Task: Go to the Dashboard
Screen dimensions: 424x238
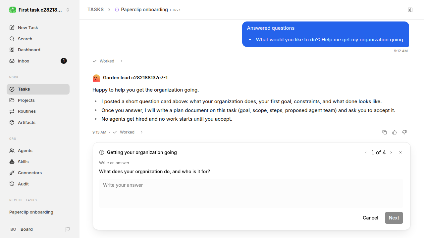Action: pyautogui.click(x=38, y=50)
